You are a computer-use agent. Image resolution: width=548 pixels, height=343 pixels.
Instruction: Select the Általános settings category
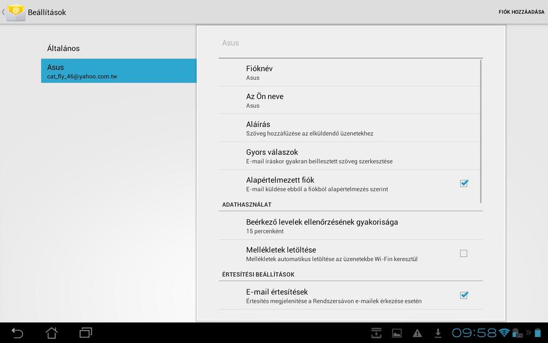(x=118, y=48)
